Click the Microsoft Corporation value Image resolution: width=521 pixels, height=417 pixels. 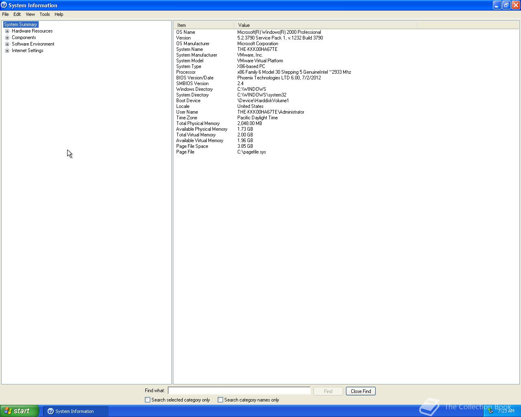[258, 44]
